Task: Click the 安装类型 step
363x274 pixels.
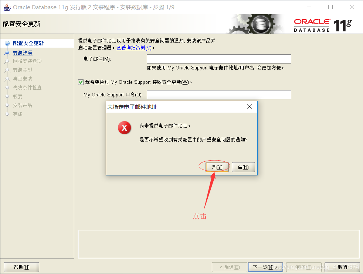Action: 23,70
